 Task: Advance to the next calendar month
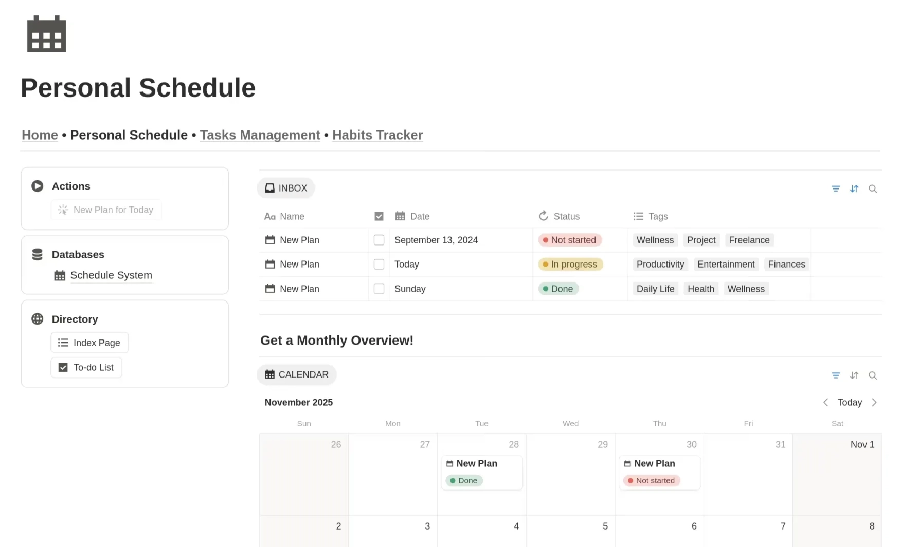point(874,402)
